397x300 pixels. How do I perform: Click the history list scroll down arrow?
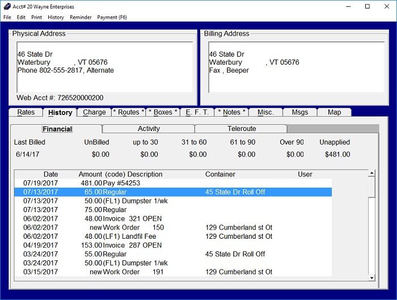(x=372, y=278)
